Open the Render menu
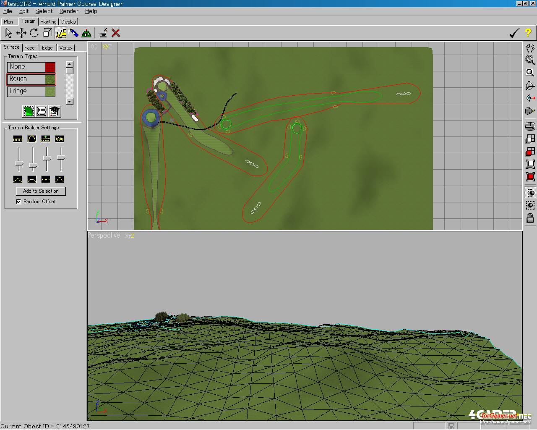 coord(68,11)
